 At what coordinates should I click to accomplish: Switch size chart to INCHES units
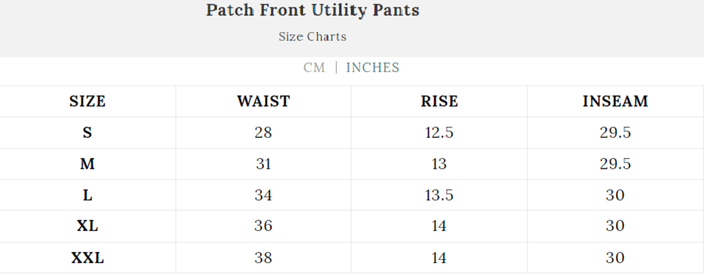[373, 68]
